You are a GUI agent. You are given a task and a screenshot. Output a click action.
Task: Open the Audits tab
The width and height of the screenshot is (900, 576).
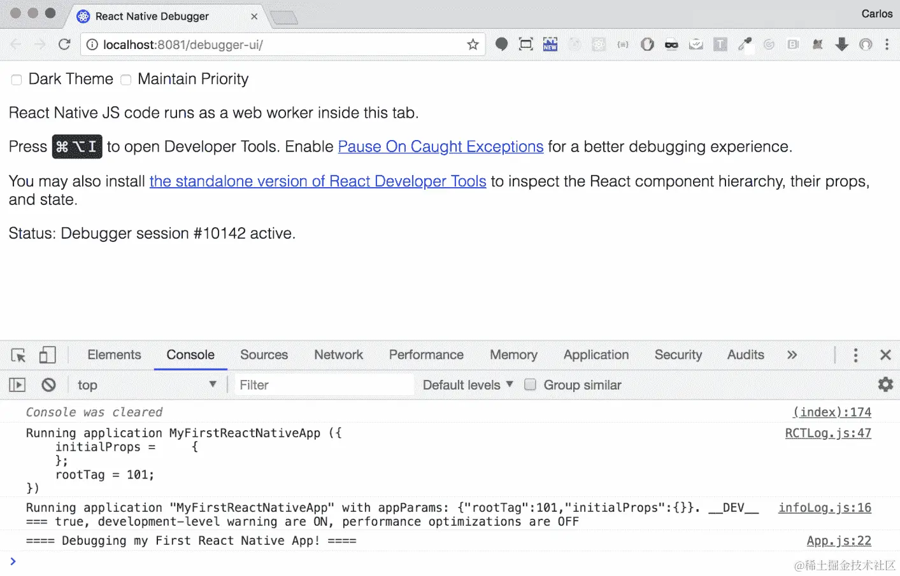745,355
